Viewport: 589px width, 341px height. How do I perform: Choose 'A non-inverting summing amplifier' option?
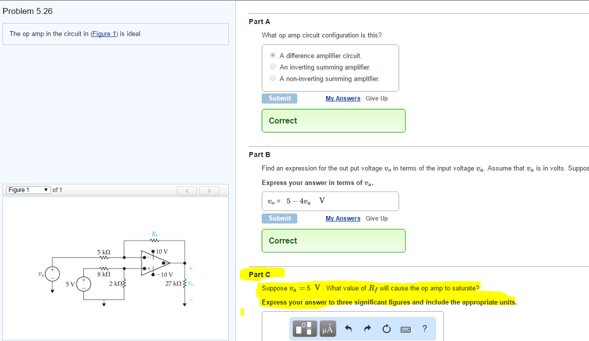[x=273, y=78]
